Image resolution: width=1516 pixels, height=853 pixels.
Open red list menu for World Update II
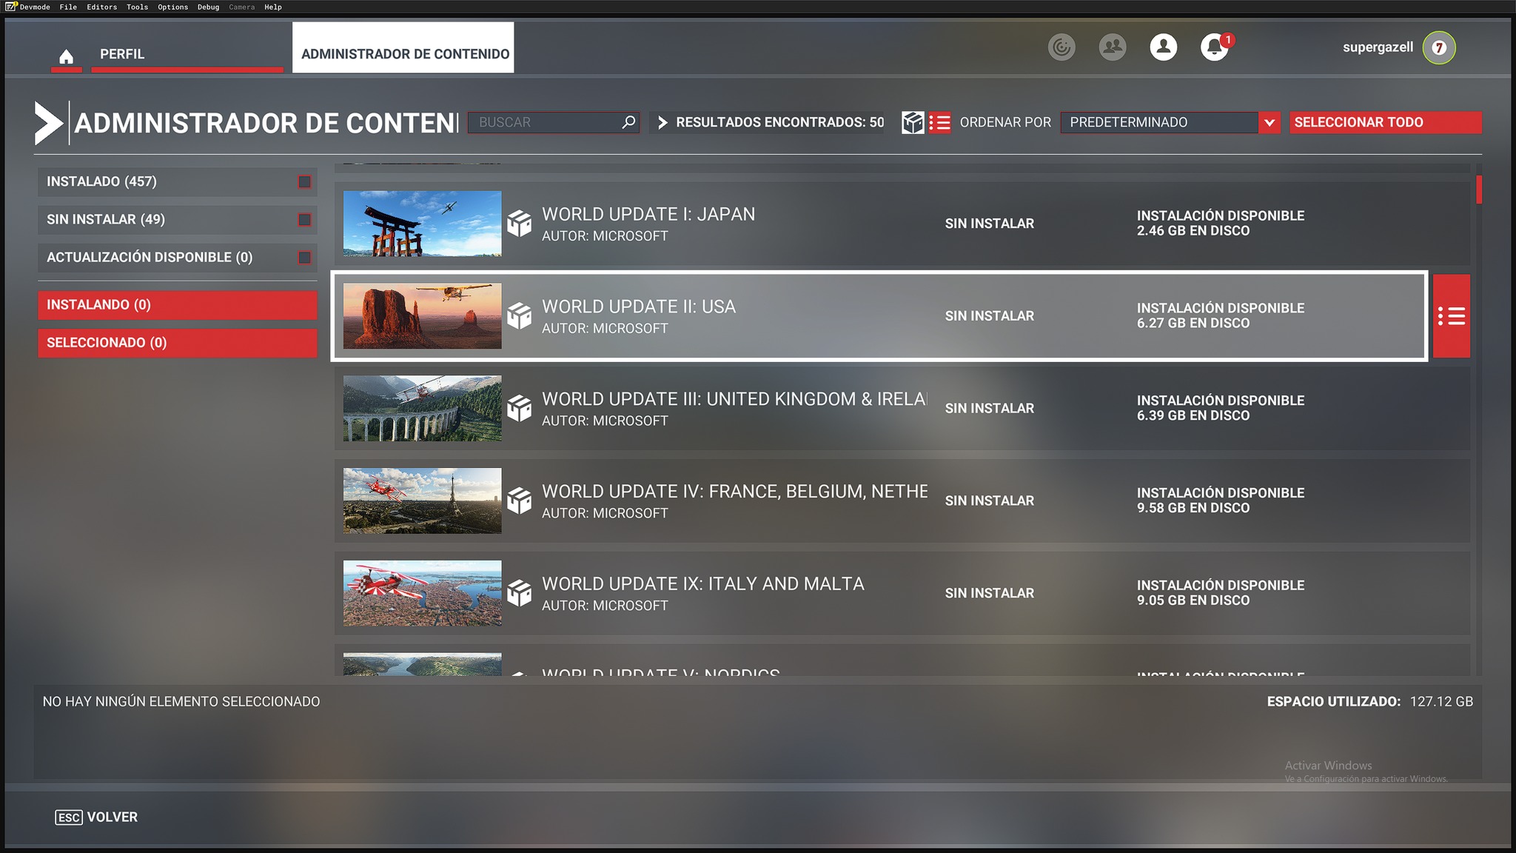[x=1452, y=316]
